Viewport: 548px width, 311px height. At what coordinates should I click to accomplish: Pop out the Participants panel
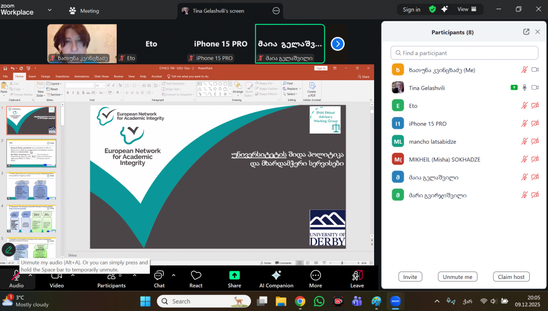click(x=526, y=32)
